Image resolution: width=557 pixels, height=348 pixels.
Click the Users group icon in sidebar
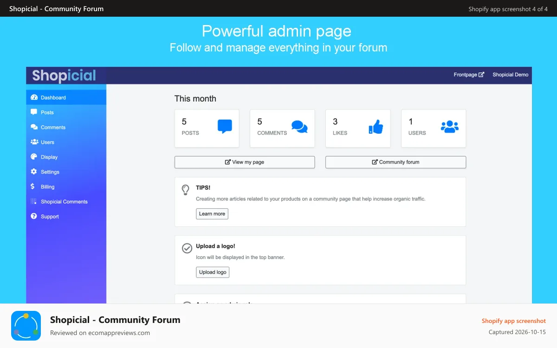click(x=34, y=142)
